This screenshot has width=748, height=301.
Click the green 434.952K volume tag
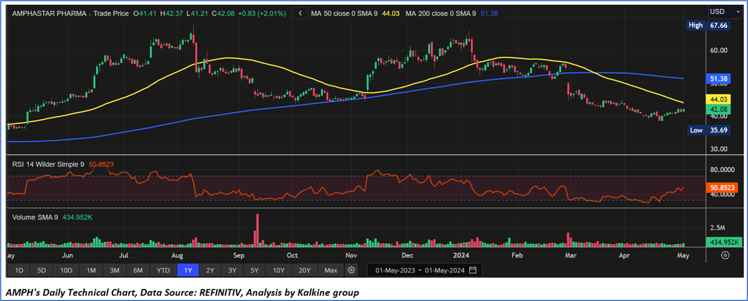[724, 242]
